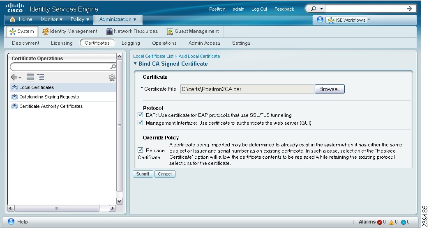Click the Cancel button

(165, 174)
